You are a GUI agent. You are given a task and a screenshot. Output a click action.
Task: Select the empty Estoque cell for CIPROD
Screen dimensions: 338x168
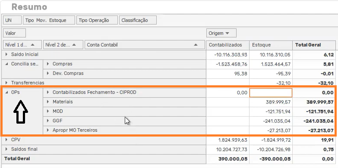click(x=271, y=93)
